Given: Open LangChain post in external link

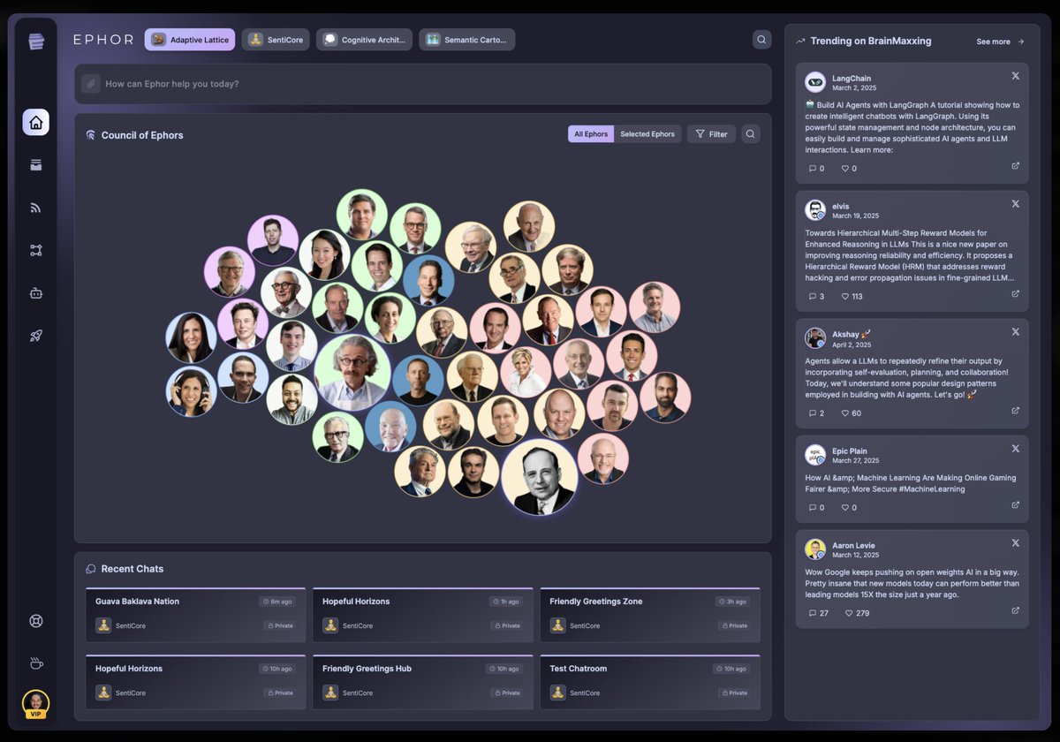Looking at the screenshot, I should [1015, 166].
